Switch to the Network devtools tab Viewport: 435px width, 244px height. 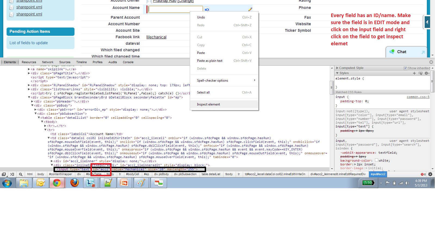48,62
